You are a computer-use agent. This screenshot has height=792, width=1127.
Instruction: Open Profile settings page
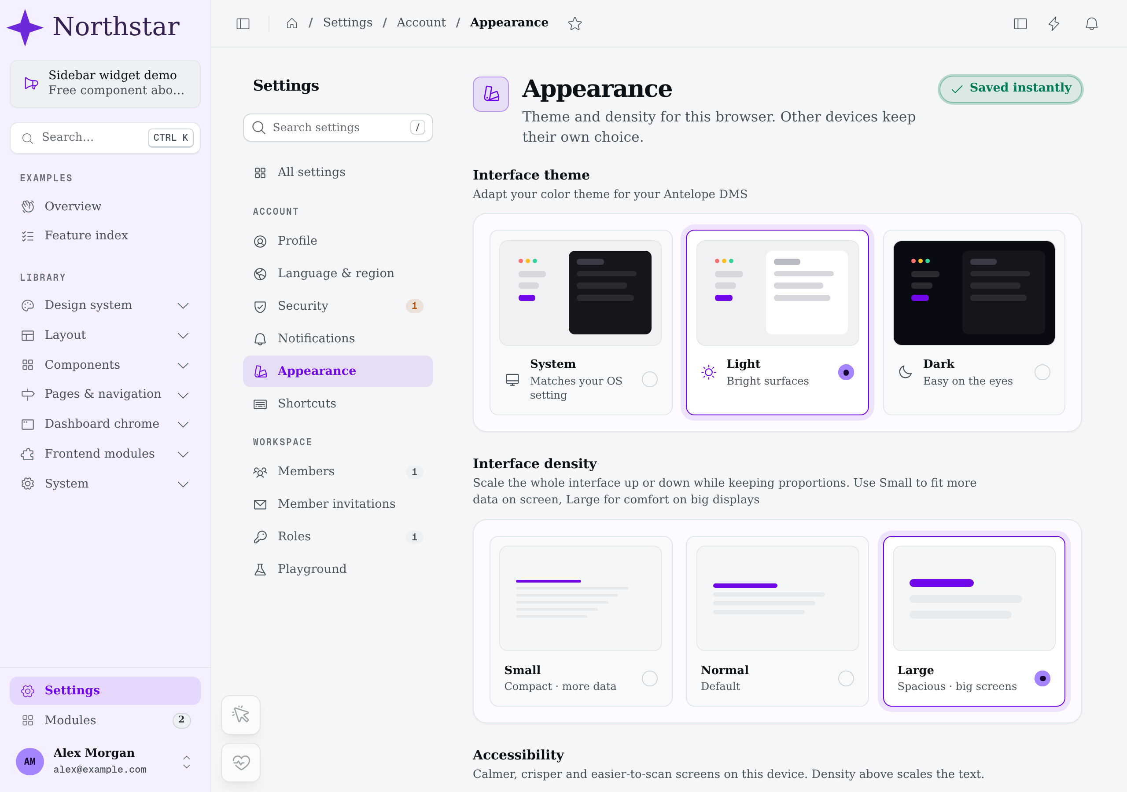[x=338, y=241]
